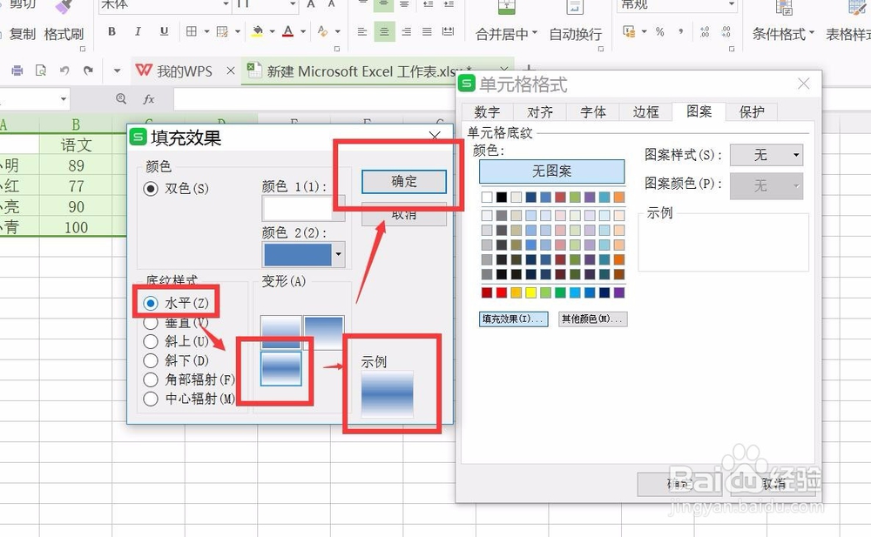Select the bottom-left gradient variant thumbnail
The height and width of the screenshot is (537, 871).
coord(279,368)
